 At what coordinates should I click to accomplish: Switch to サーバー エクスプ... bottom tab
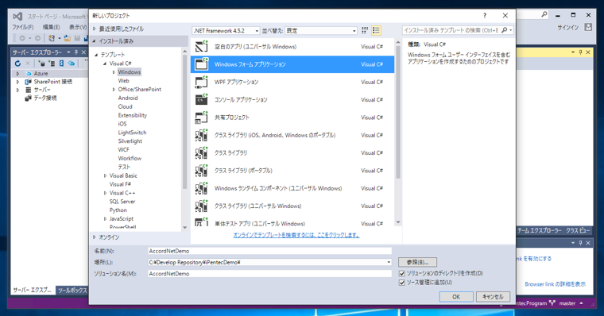click(33, 291)
